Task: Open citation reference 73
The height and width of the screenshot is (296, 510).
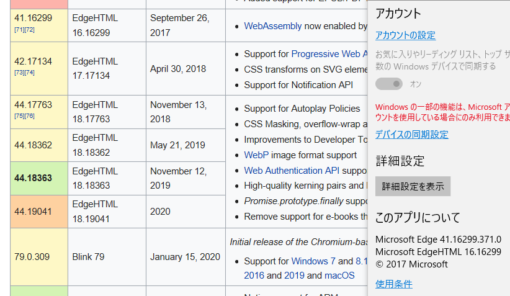Action: point(19,73)
